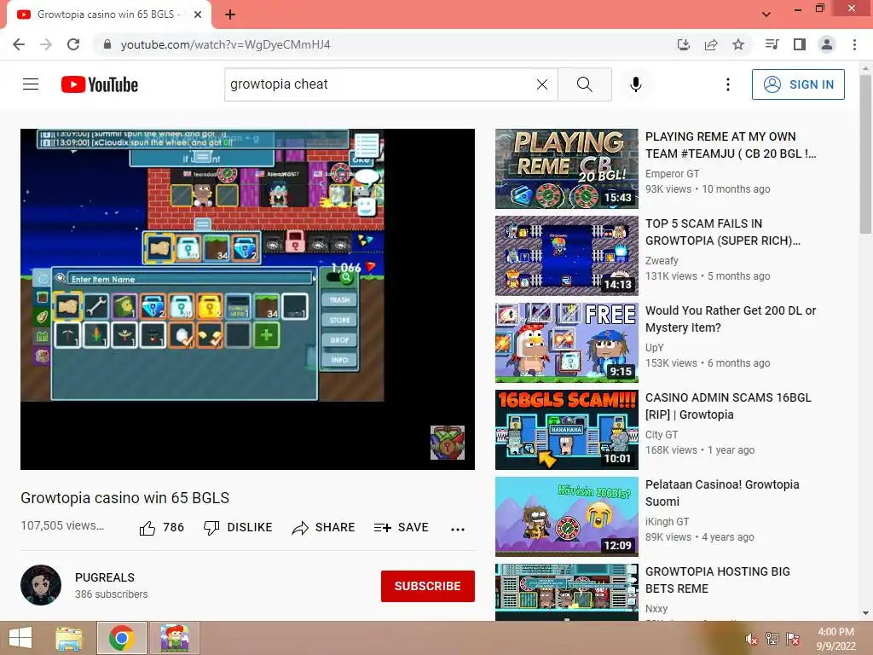
Task: Switch to Chrome in taskbar
Action: pos(121,638)
